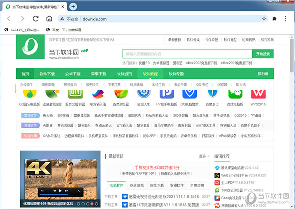The height and width of the screenshot is (210, 295).
Task: Click the 软件合集 pink tag
Action: [x=30, y=136]
